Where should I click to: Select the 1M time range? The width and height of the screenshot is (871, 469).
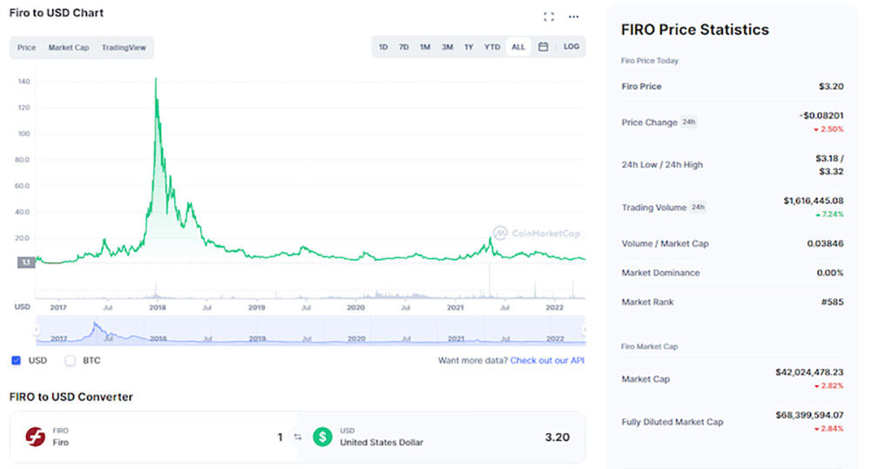(425, 47)
